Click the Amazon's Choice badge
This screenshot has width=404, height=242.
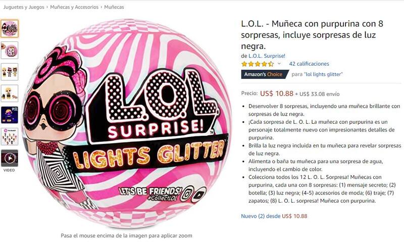(x=265, y=74)
